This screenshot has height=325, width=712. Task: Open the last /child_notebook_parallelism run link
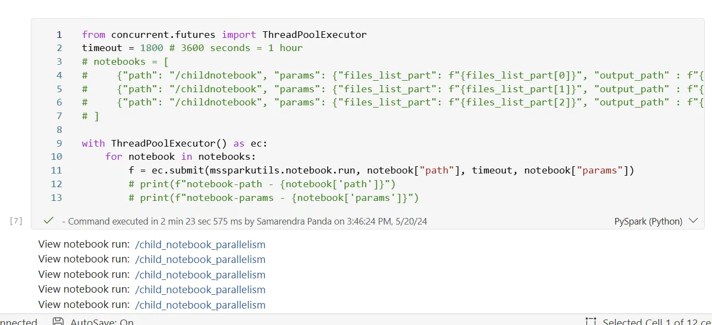click(x=200, y=305)
